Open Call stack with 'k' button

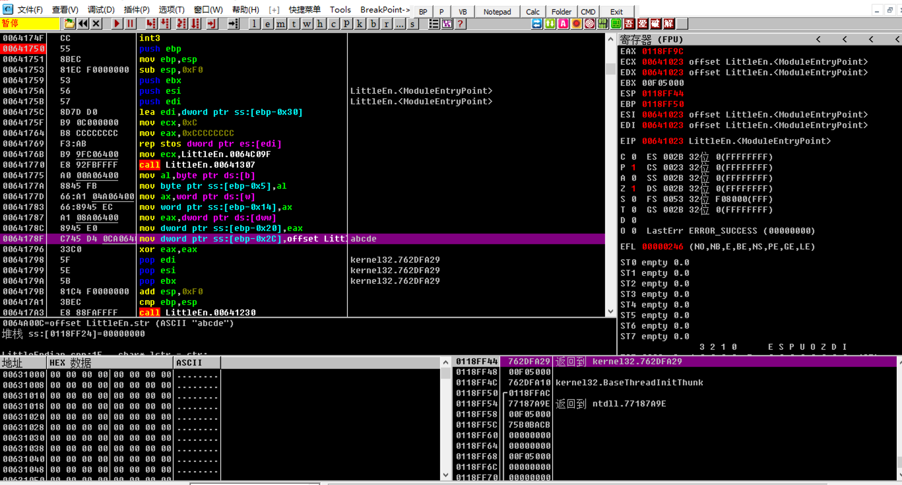click(x=360, y=24)
